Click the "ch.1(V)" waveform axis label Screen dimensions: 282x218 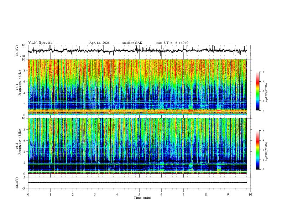point(17,51)
